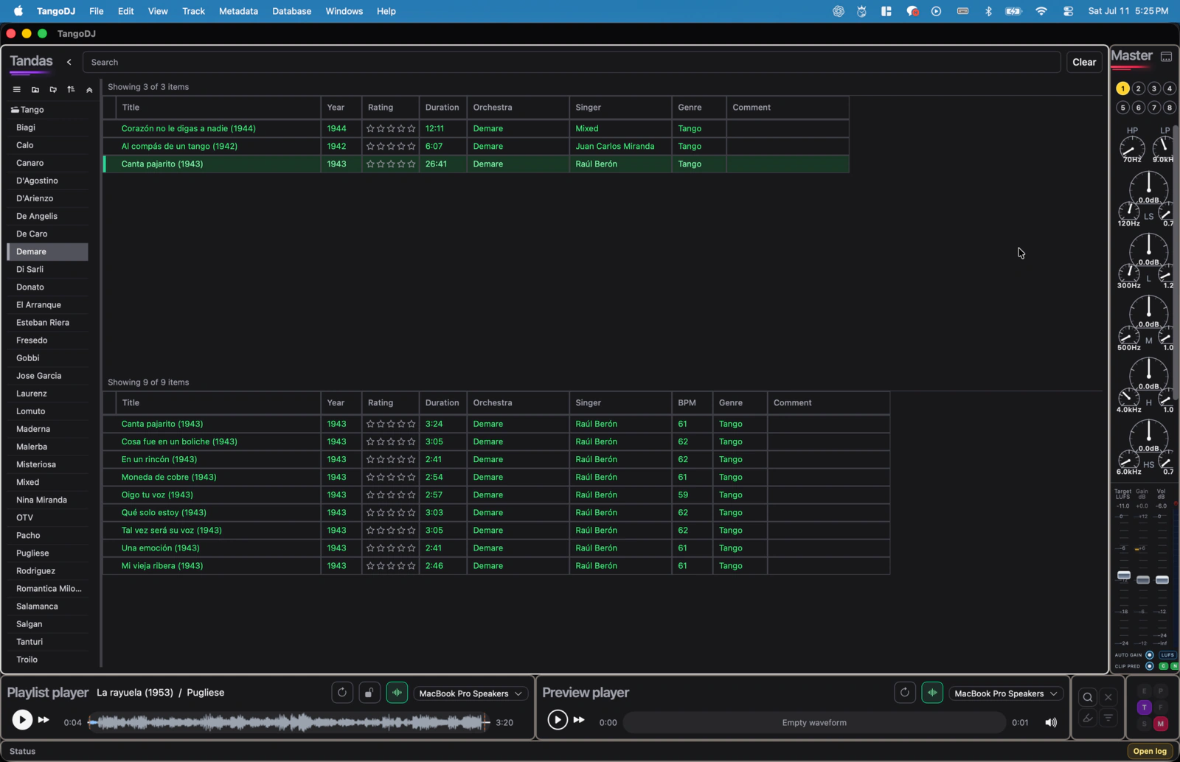Open preview player MacBook Pro Speakers dropdown
Screen dimensions: 1180x762
click(1006, 693)
